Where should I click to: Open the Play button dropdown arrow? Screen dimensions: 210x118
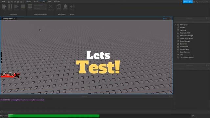pyautogui.click(x=4, y=12)
